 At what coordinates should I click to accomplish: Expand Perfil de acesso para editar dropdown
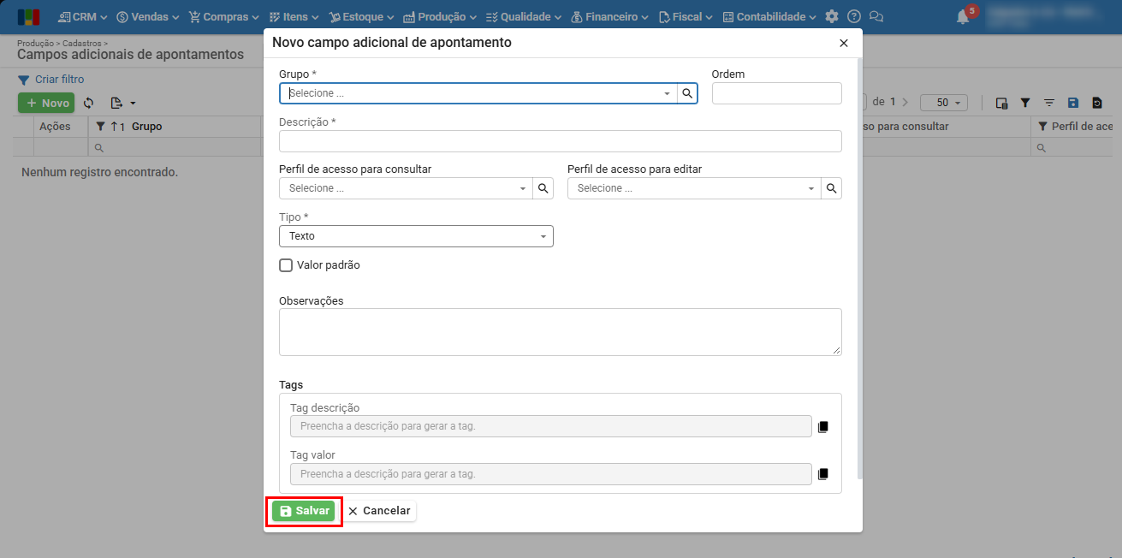(x=810, y=188)
